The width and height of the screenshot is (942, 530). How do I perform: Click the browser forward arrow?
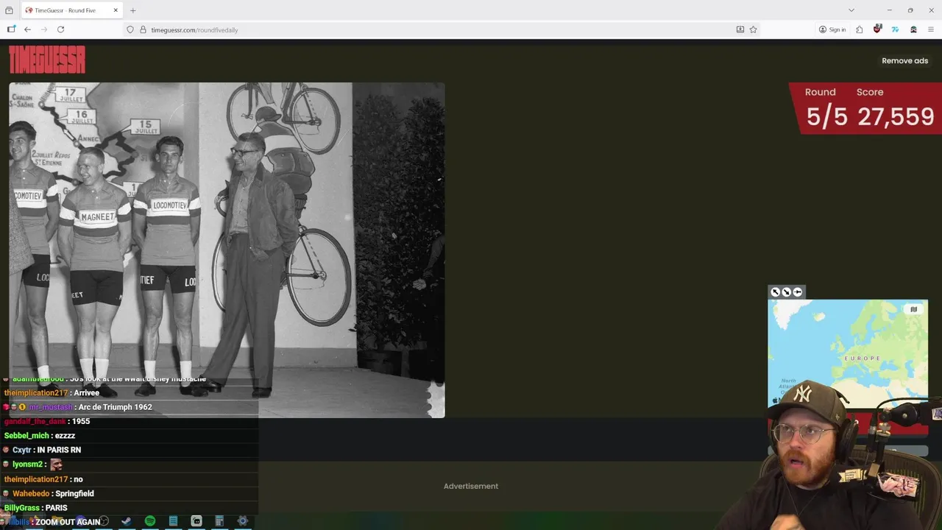(x=44, y=29)
